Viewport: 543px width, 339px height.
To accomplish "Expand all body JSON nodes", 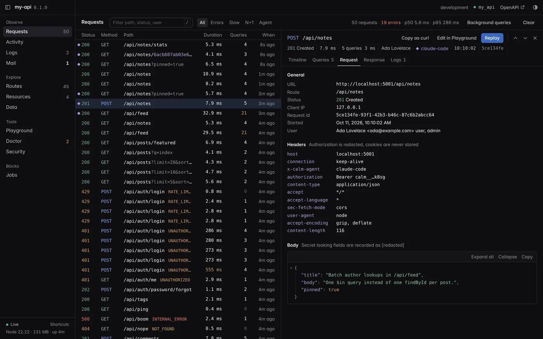I will 482,257.
